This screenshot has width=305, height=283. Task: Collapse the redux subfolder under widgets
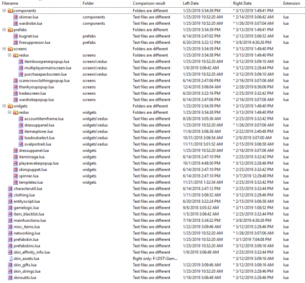pos(9,113)
